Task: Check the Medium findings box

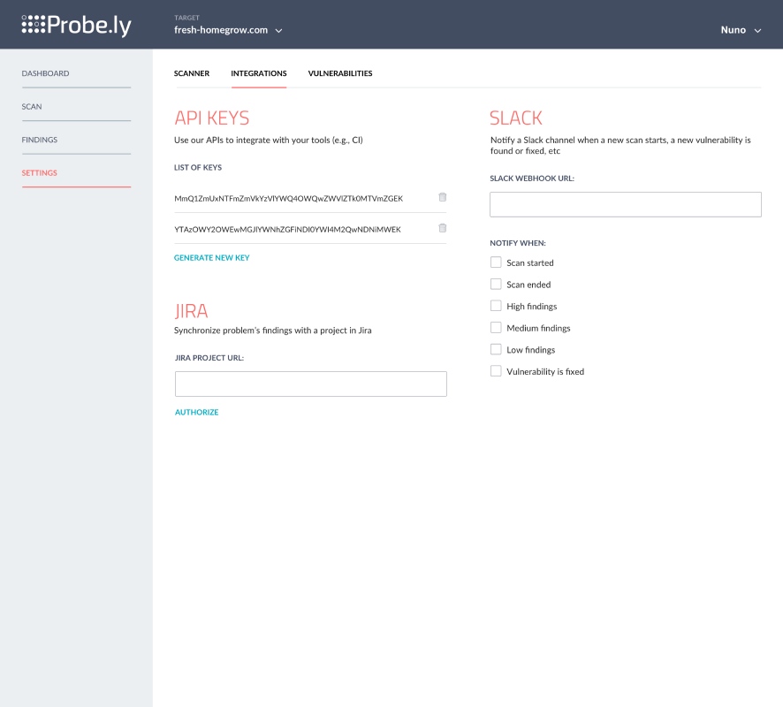Action: (x=496, y=328)
